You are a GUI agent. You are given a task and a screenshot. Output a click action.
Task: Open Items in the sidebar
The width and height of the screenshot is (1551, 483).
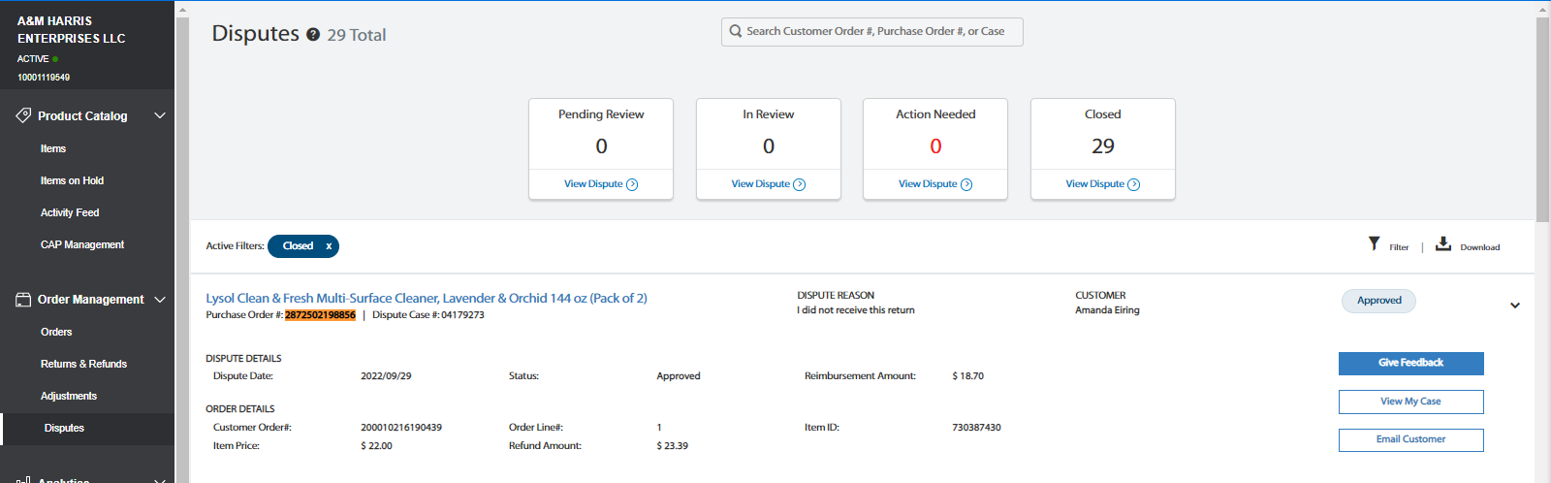(53, 148)
